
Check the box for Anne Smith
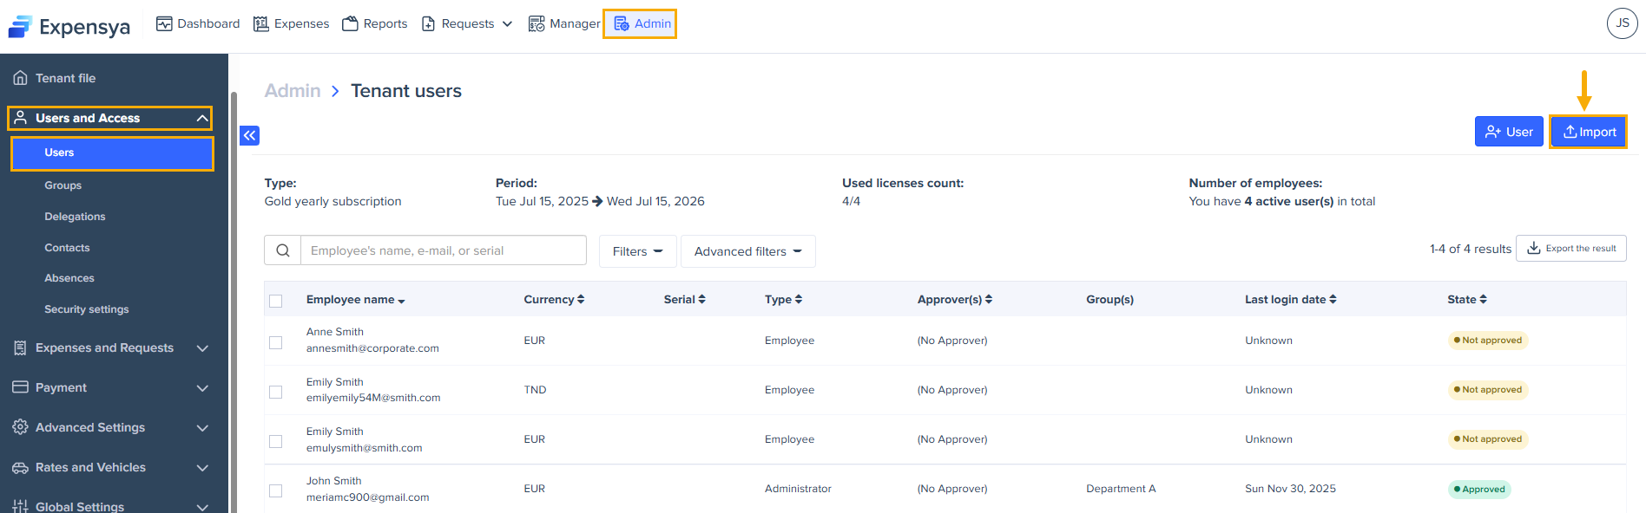click(x=276, y=342)
